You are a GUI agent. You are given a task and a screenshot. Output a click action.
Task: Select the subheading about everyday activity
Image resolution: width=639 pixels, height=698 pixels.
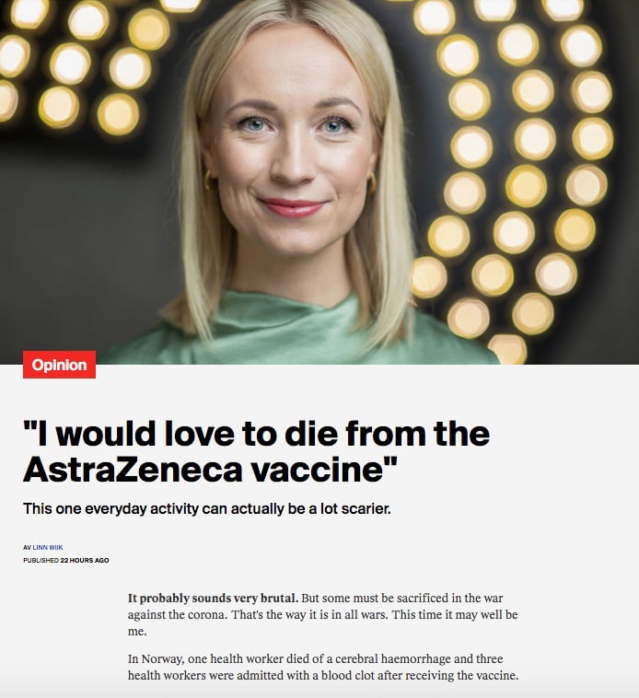tap(207, 508)
